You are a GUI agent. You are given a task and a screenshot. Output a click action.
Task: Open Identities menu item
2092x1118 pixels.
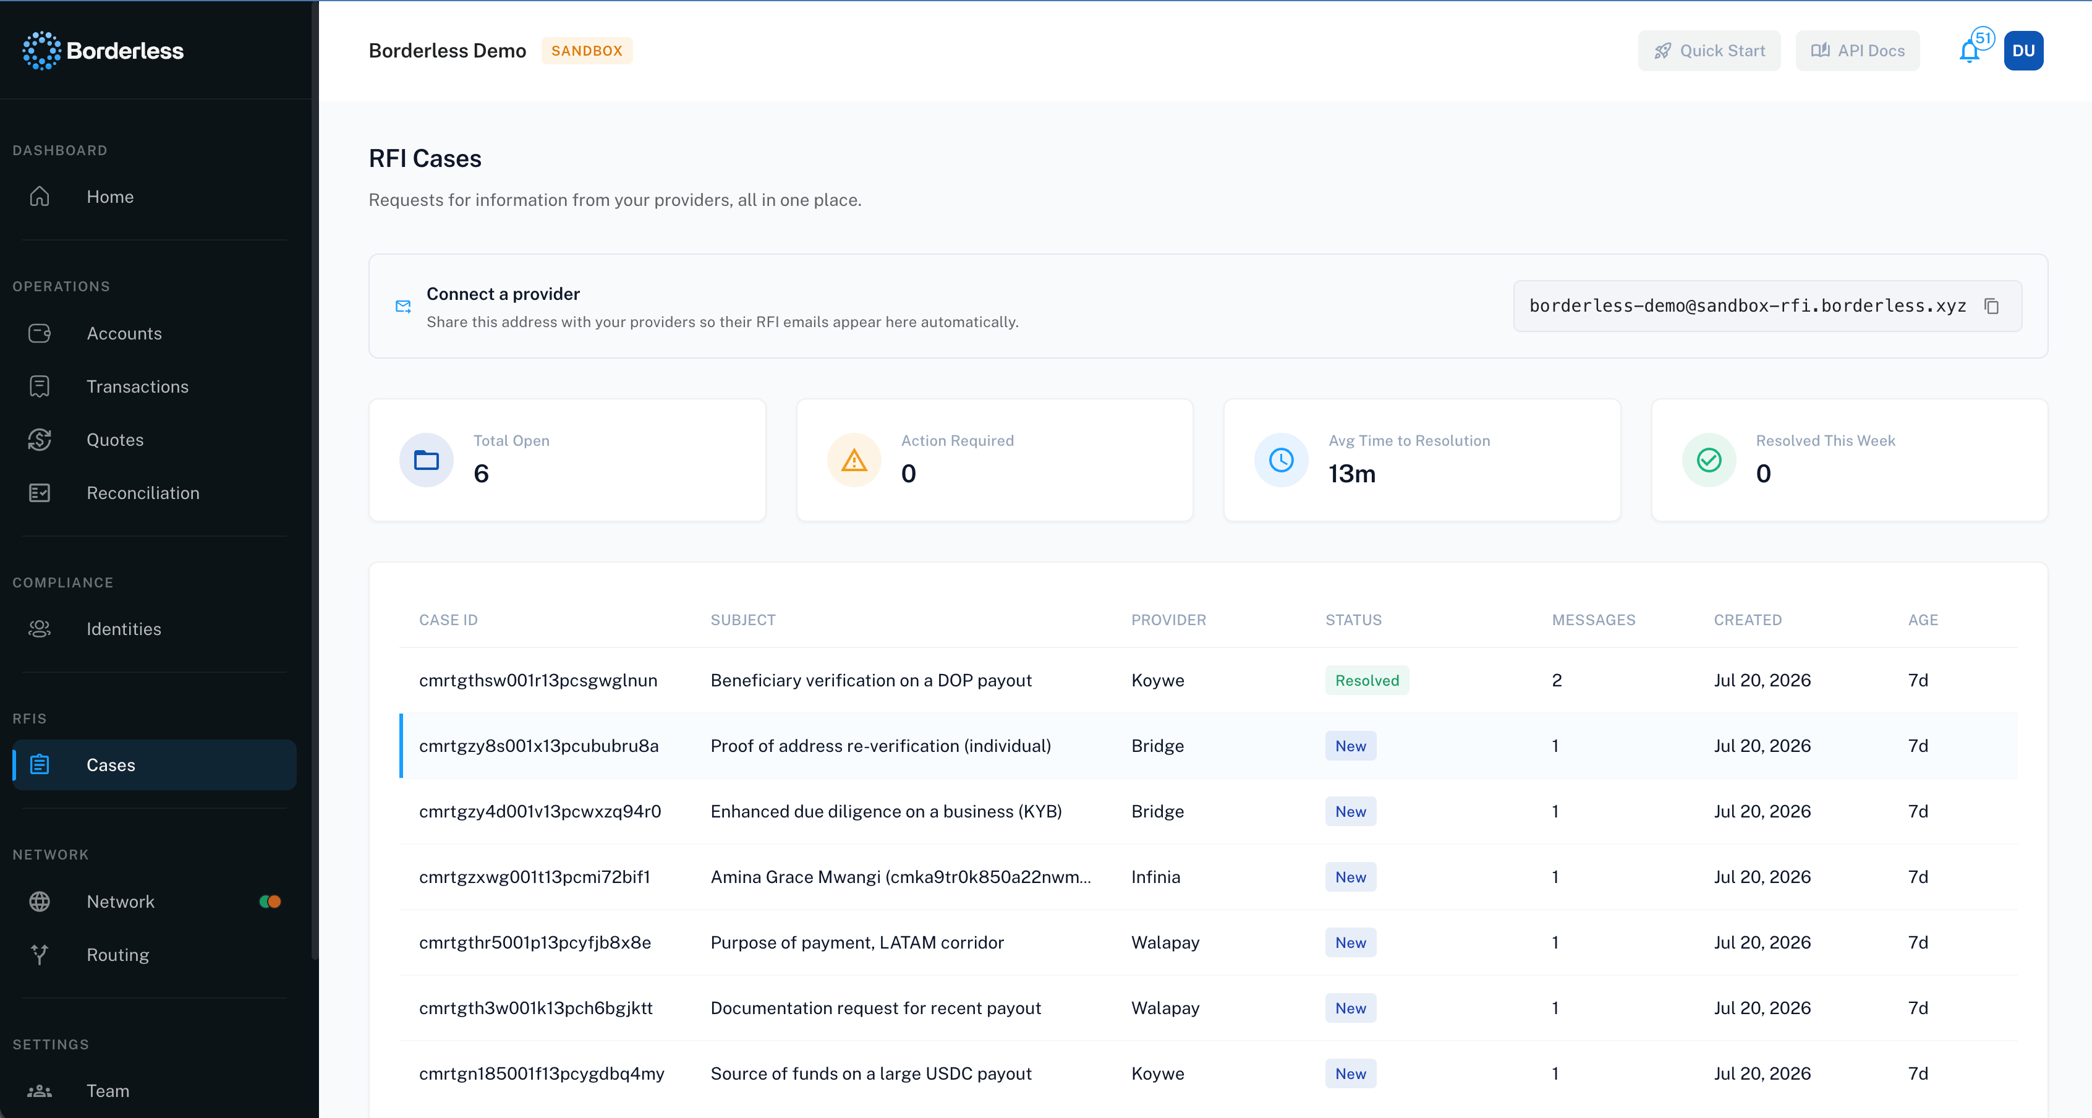(155, 629)
